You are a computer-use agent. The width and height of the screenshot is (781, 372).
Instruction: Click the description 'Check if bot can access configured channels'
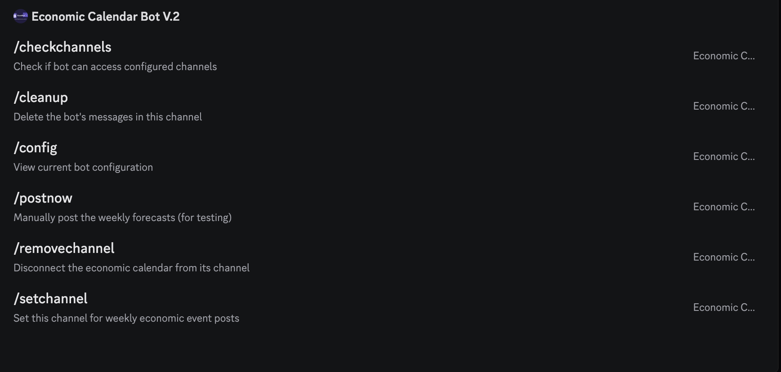click(115, 66)
